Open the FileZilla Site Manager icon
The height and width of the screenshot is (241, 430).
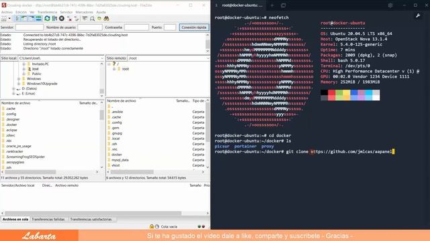tap(4, 19)
